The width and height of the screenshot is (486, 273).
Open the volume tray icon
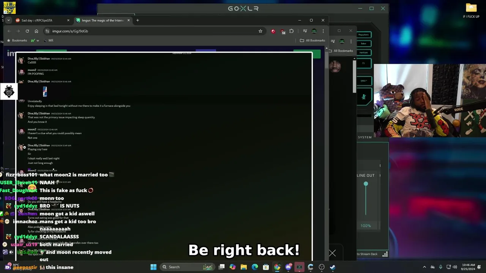tap(455, 267)
